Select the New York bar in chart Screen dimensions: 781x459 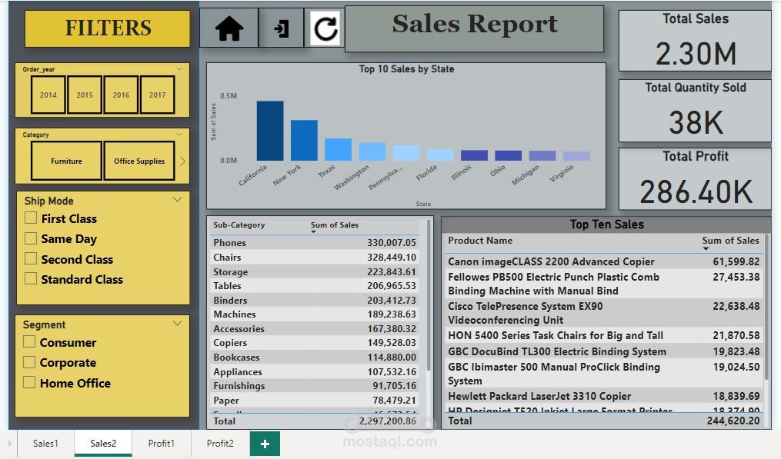coord(304,141)
